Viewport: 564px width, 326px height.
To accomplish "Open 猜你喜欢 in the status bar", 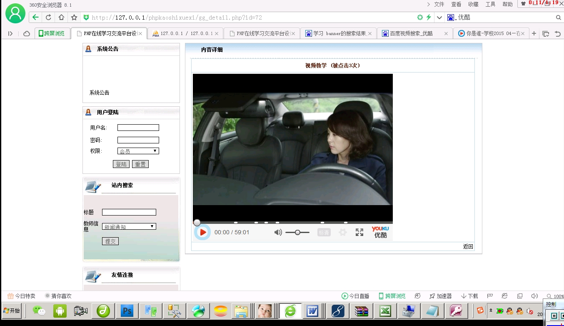I will click(x=58, y=296).
